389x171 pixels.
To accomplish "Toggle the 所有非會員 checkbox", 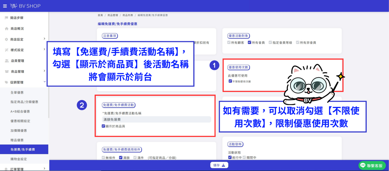I will click(298, 42).
